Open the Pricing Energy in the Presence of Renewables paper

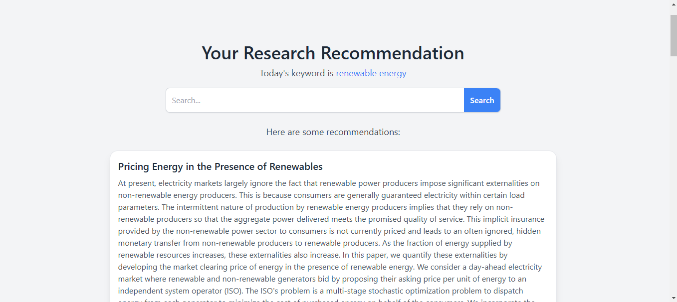click(x=220, y=166)
